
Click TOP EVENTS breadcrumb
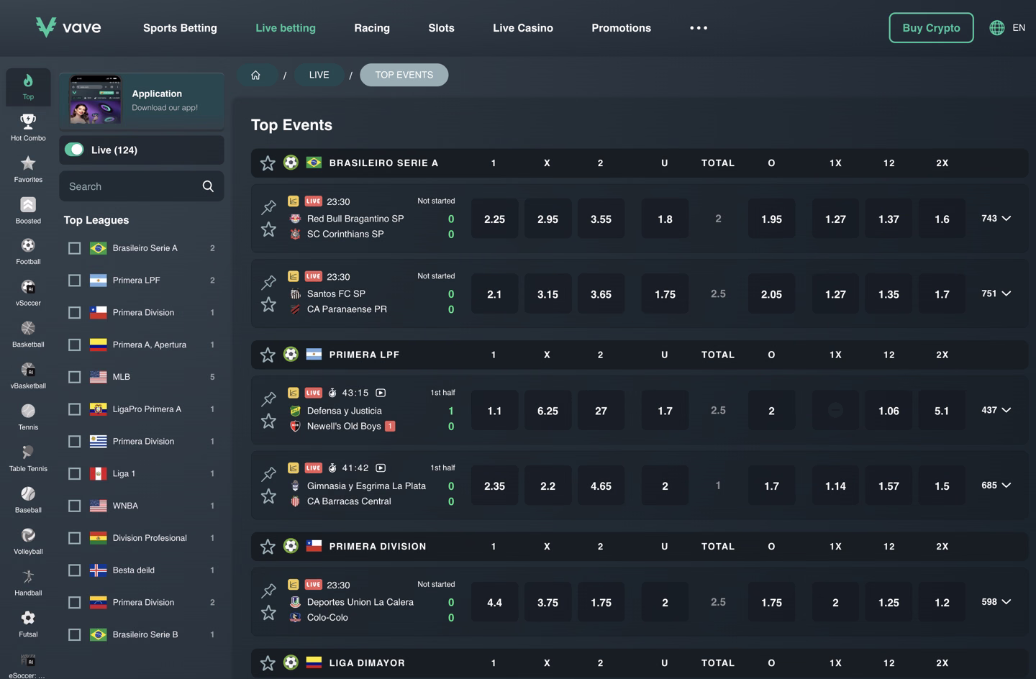404,75
